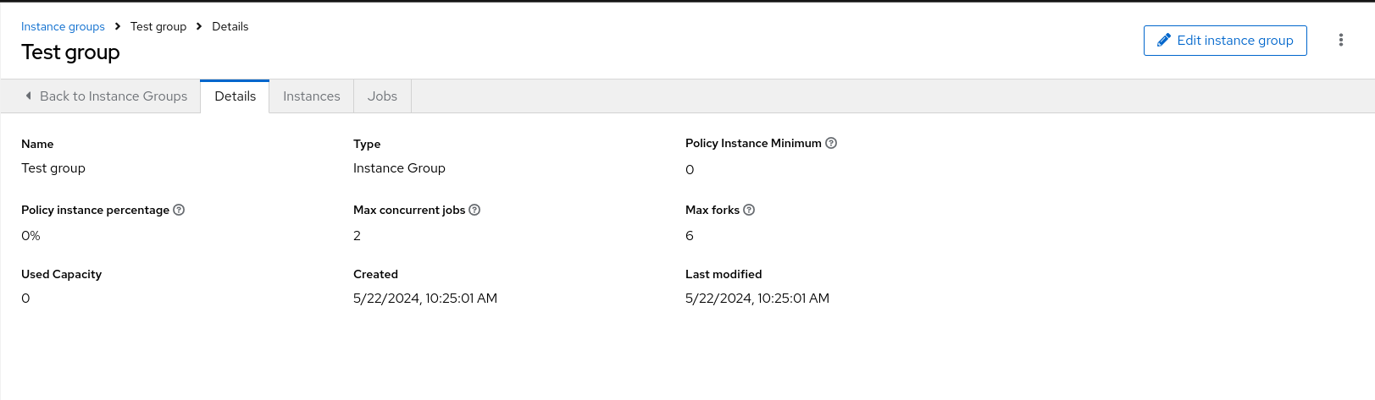The width and height of the screenshot is (1375, 400).
Task: Go Back to Instance Groups
Action: point(114,96)
